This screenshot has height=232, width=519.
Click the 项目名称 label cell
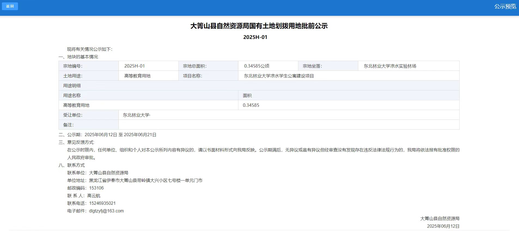point(208,76)
